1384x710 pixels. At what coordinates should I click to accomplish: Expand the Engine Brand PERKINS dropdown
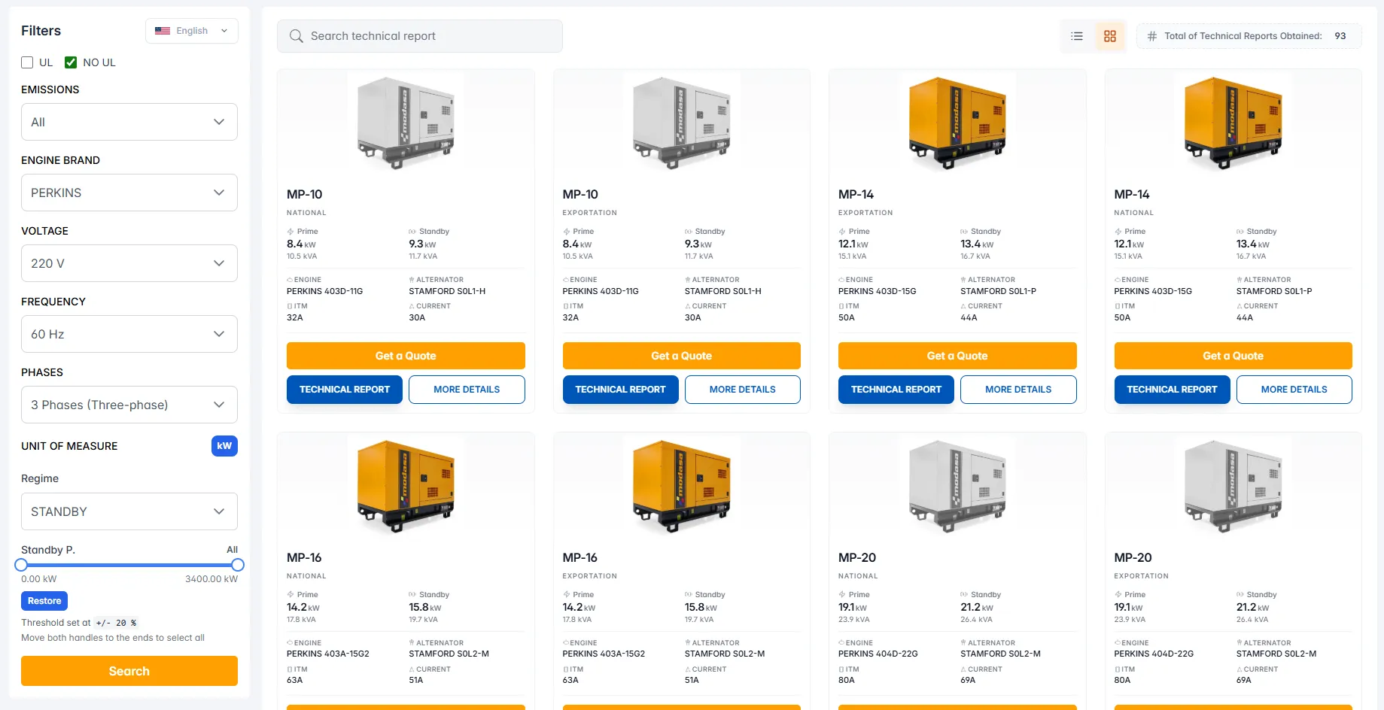[129, 193]
